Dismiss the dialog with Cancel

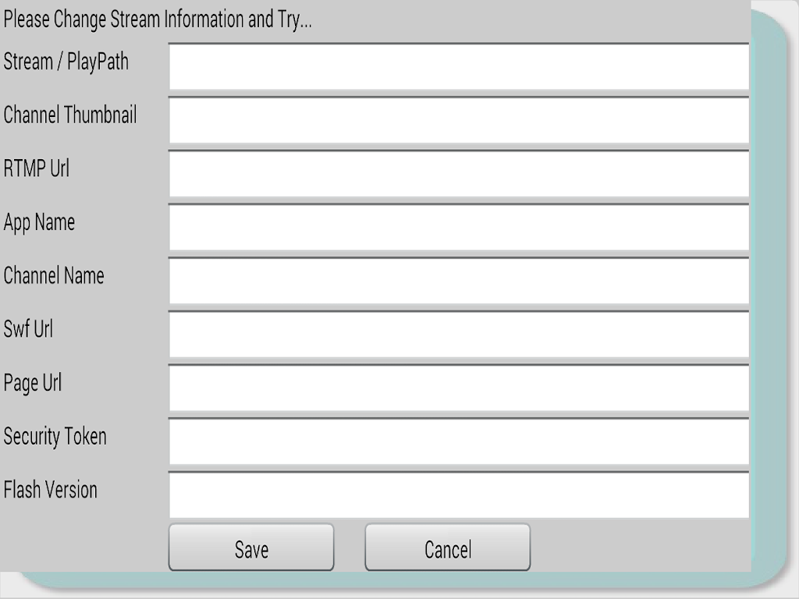pyautogui.click(x=448, y=549)
